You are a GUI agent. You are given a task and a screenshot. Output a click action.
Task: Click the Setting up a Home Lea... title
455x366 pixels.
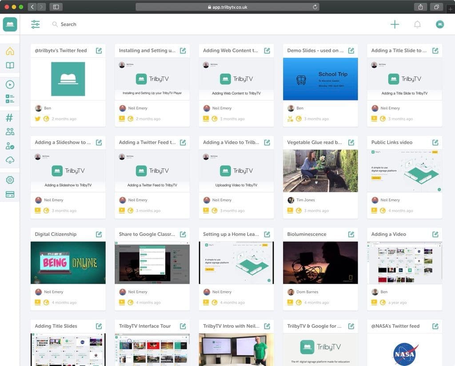(231, 234)
